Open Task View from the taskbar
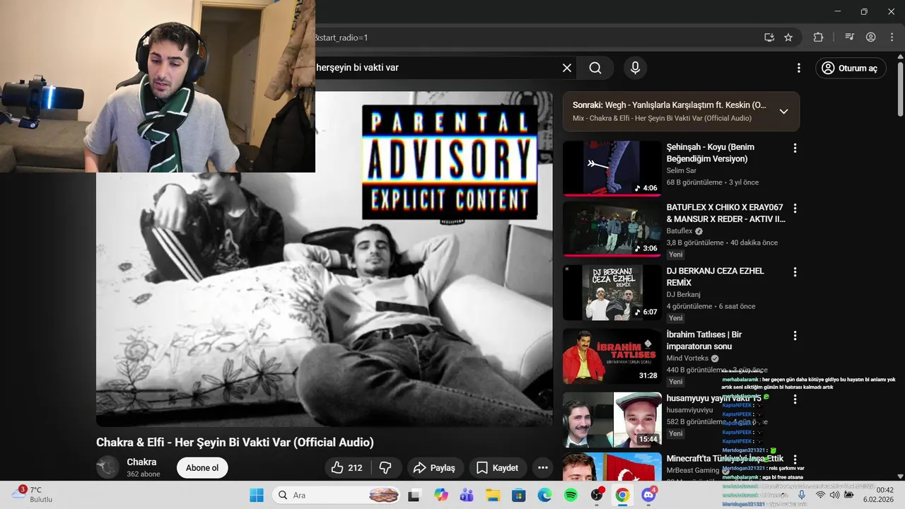 pos(414,496)
